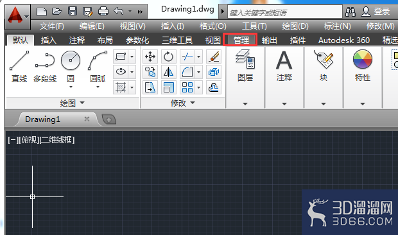Switch to the 视图 ribbon tab
Image resolution: width=398 pixels, height=235 pixels.
[x=212, y=40]
